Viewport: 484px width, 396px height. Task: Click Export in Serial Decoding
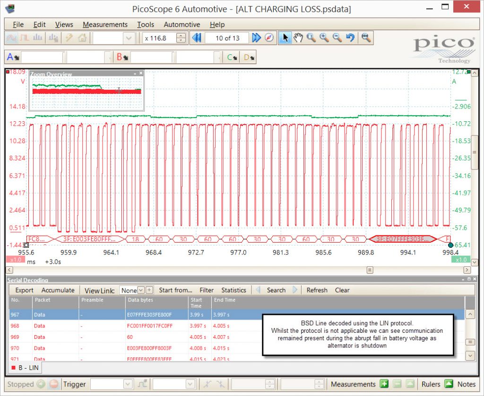point(24,290)
